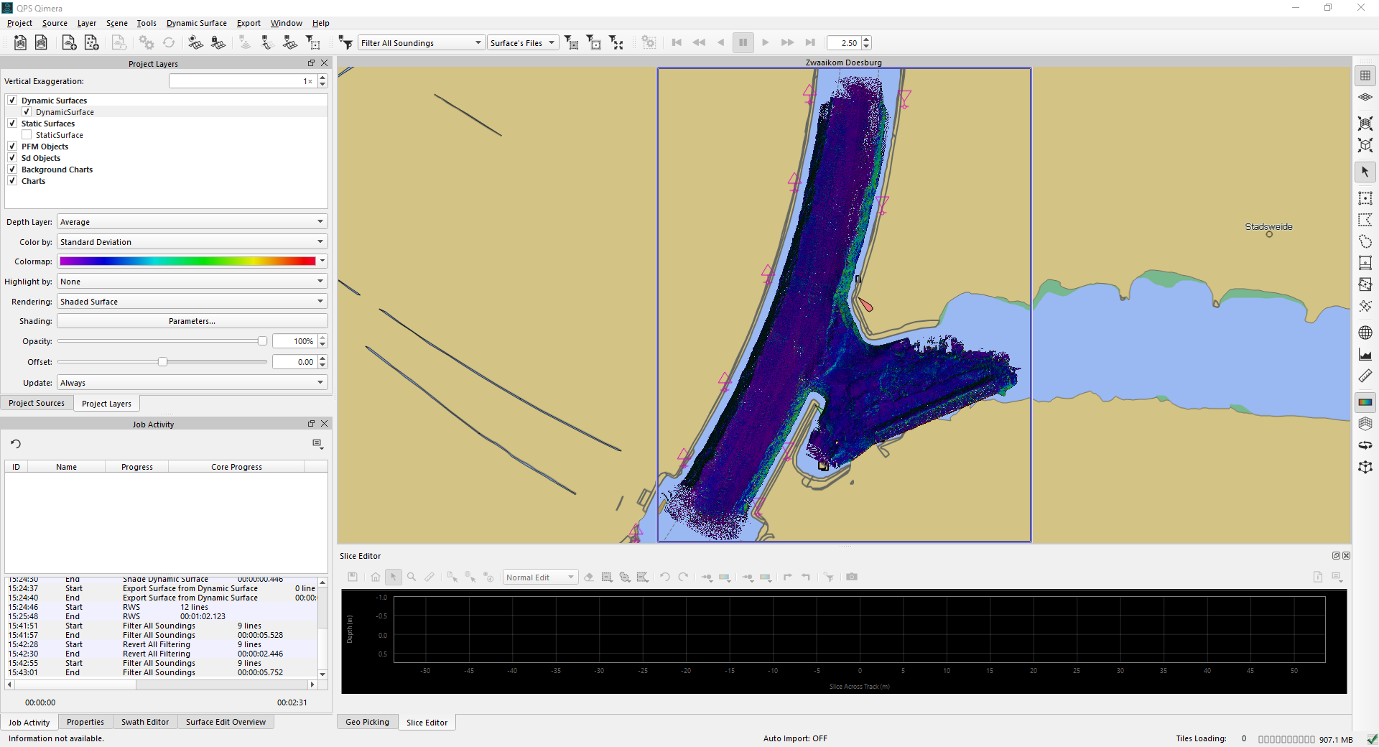This screenshot has height=747, width=1379.
Task: Uncheck the DynamicSurface layer checkbox
Action: point(27,112)
